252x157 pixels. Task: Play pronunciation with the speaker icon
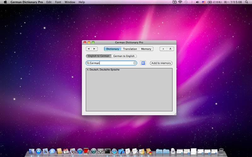pos(143,63)
